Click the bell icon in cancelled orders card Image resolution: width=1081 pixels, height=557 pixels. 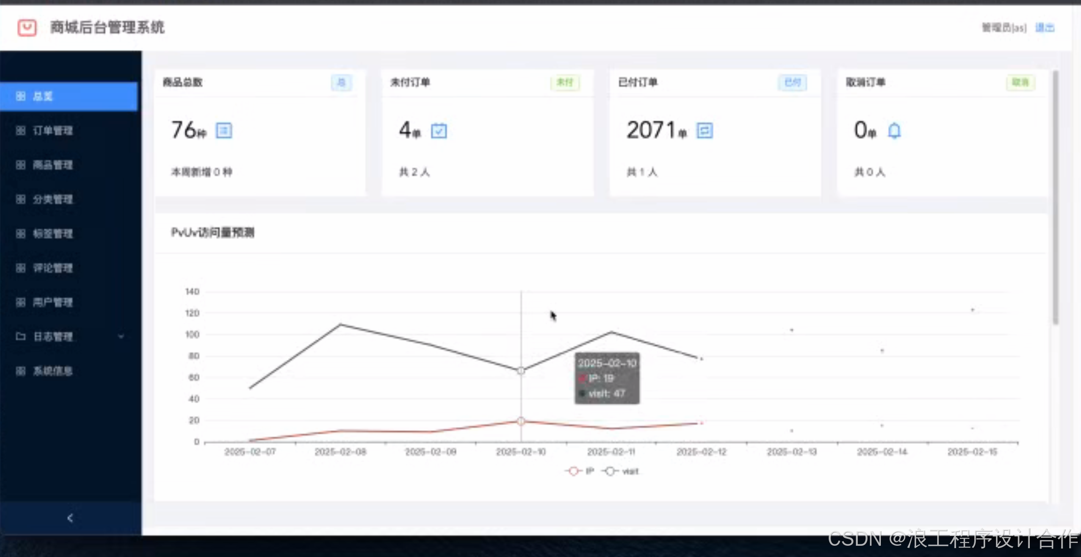(x=894, y=130)
